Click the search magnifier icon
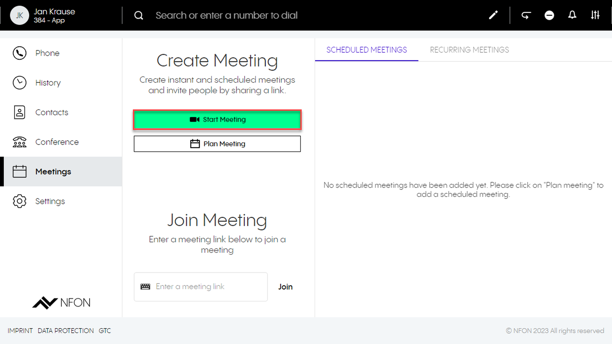Viewport: 612px width, 344px height. click(139, 15)
